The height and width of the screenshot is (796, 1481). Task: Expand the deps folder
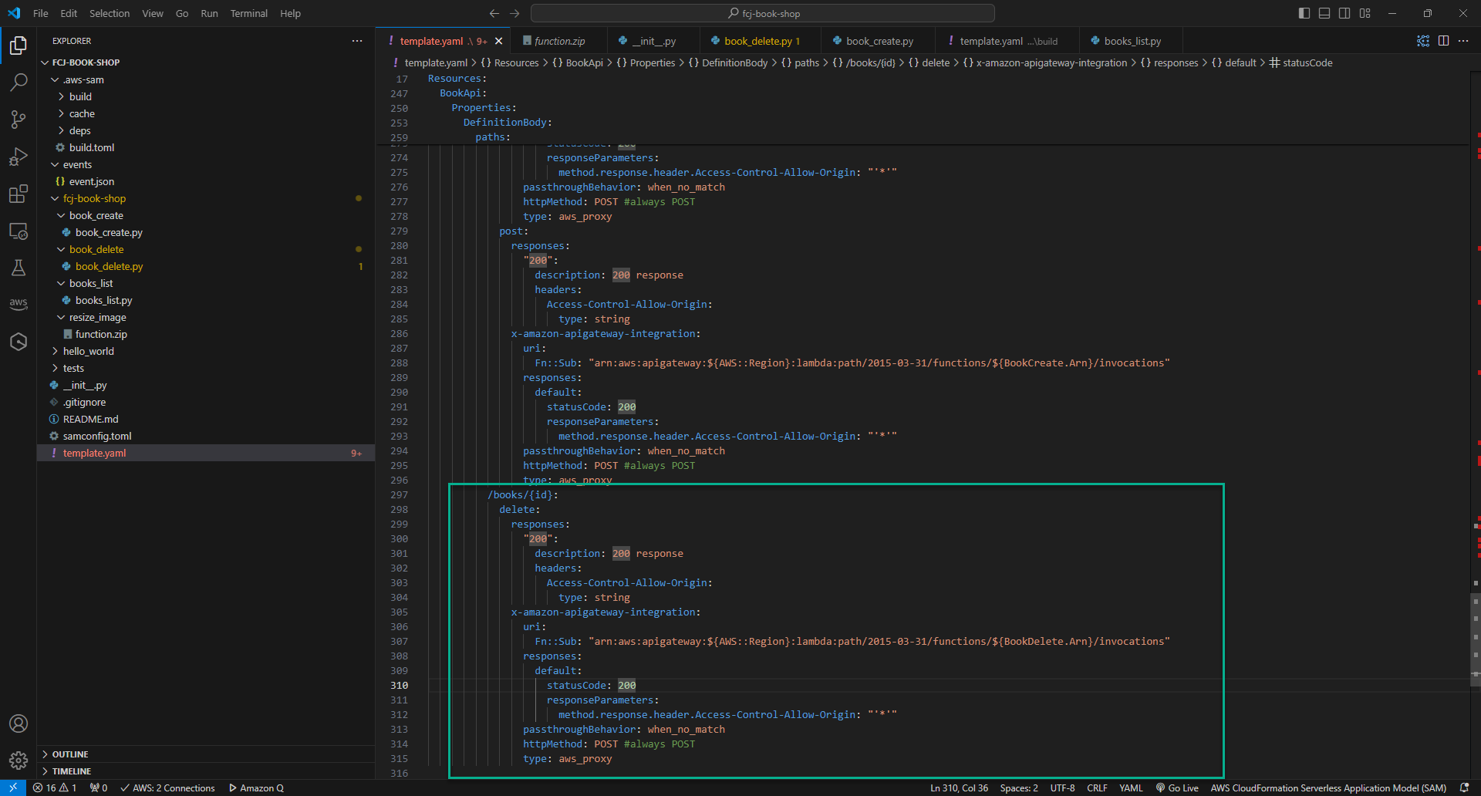(206, 130)
